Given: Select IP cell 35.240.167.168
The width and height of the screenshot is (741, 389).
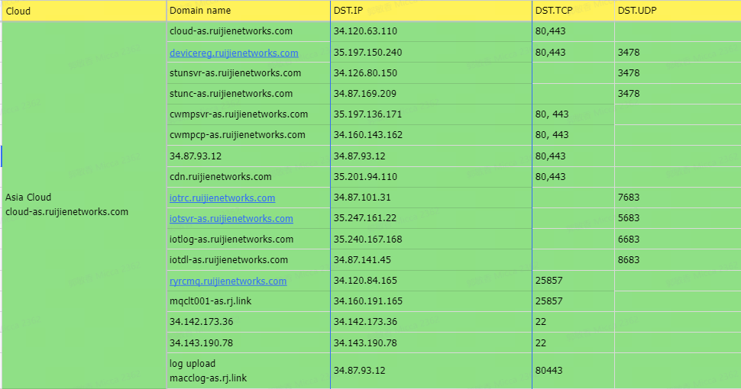Looking at the screenshot, I should coord(431,239).
